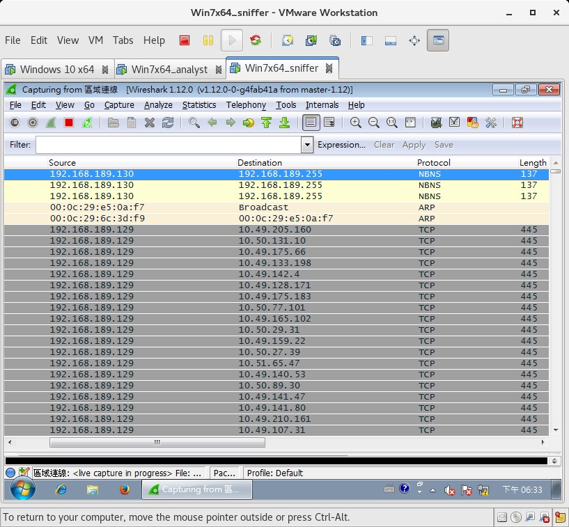Screen dimensions: 569x527
Task: Open Wireshark capture options icon
Action: coord(33,123)
